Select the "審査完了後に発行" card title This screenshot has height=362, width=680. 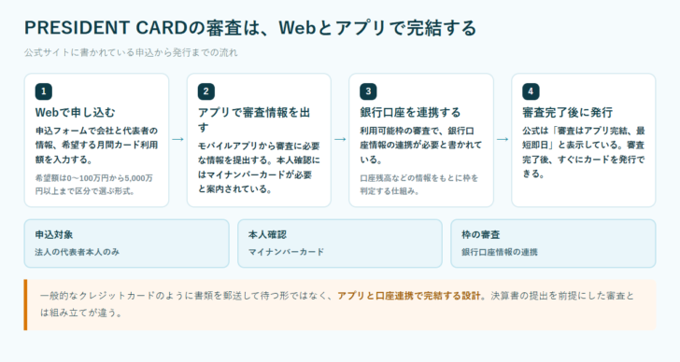click(x=567, y=113)
